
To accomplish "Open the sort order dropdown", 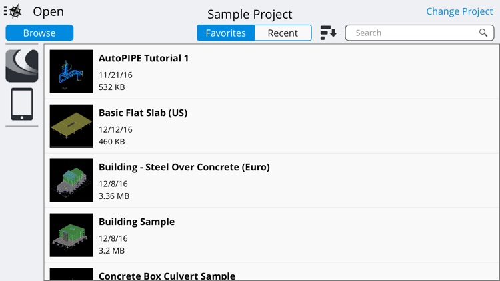I will (x=328, y=33).
